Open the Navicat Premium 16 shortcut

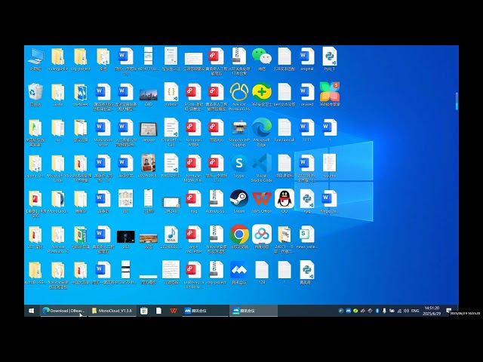click(239, 92)
